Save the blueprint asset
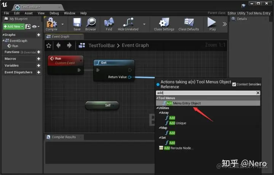The width and height of the screenshot is (274, 175). point(77,24)
